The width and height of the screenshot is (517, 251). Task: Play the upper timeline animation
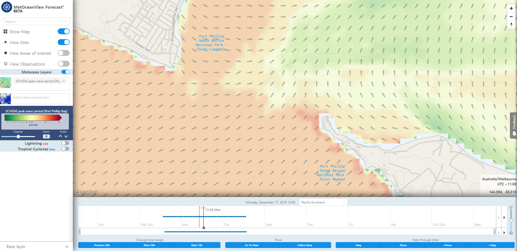pyautogui.click(x=504, y=218)
